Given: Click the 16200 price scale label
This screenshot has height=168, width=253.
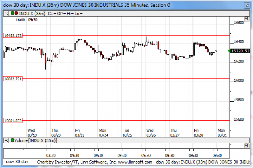Looking at the screenshot, I should point(239,61).
